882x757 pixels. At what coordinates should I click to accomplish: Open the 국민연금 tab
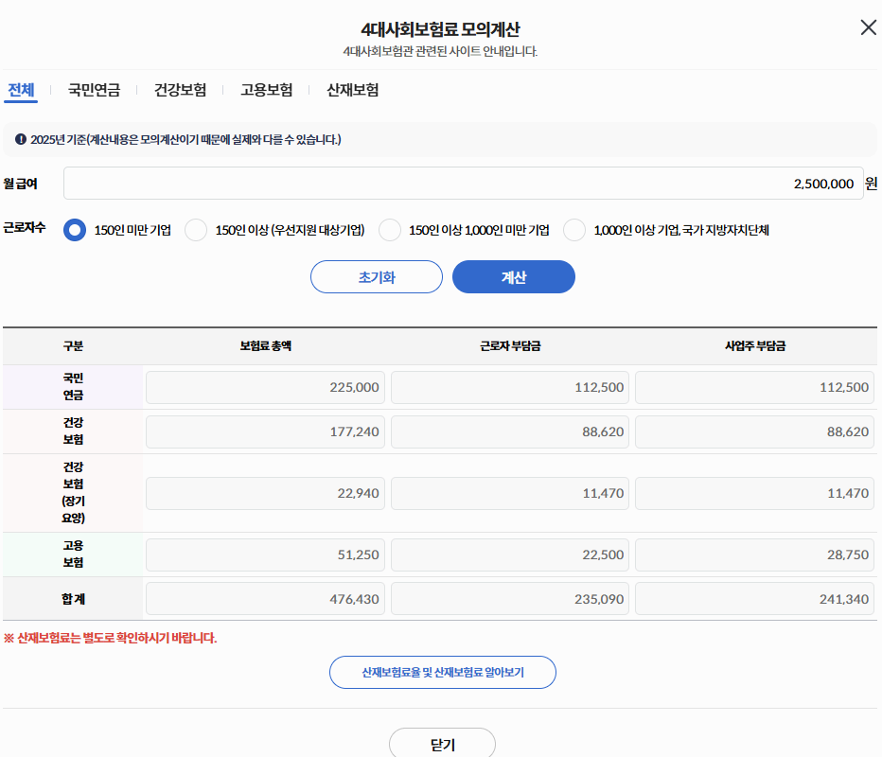pos(94,90)
